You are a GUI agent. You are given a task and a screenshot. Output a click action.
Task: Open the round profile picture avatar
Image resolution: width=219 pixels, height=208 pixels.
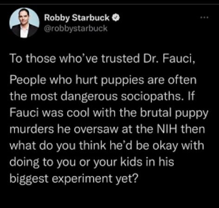(24, 23)
